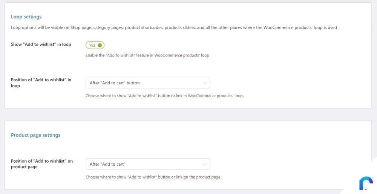This screenshot has height=194, width=377.
Task: Open the product page After "Add to cart" dropdown
Action: click(148, 164)
